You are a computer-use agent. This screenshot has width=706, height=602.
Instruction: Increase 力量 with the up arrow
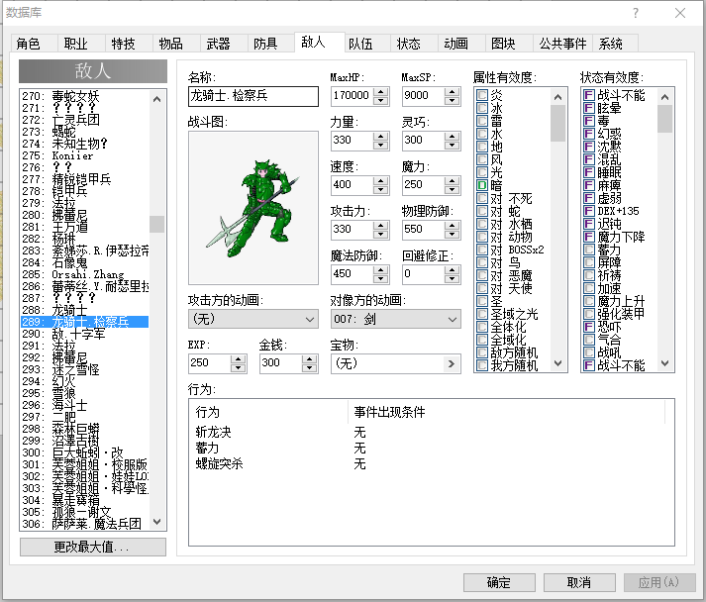click(381, 136)
